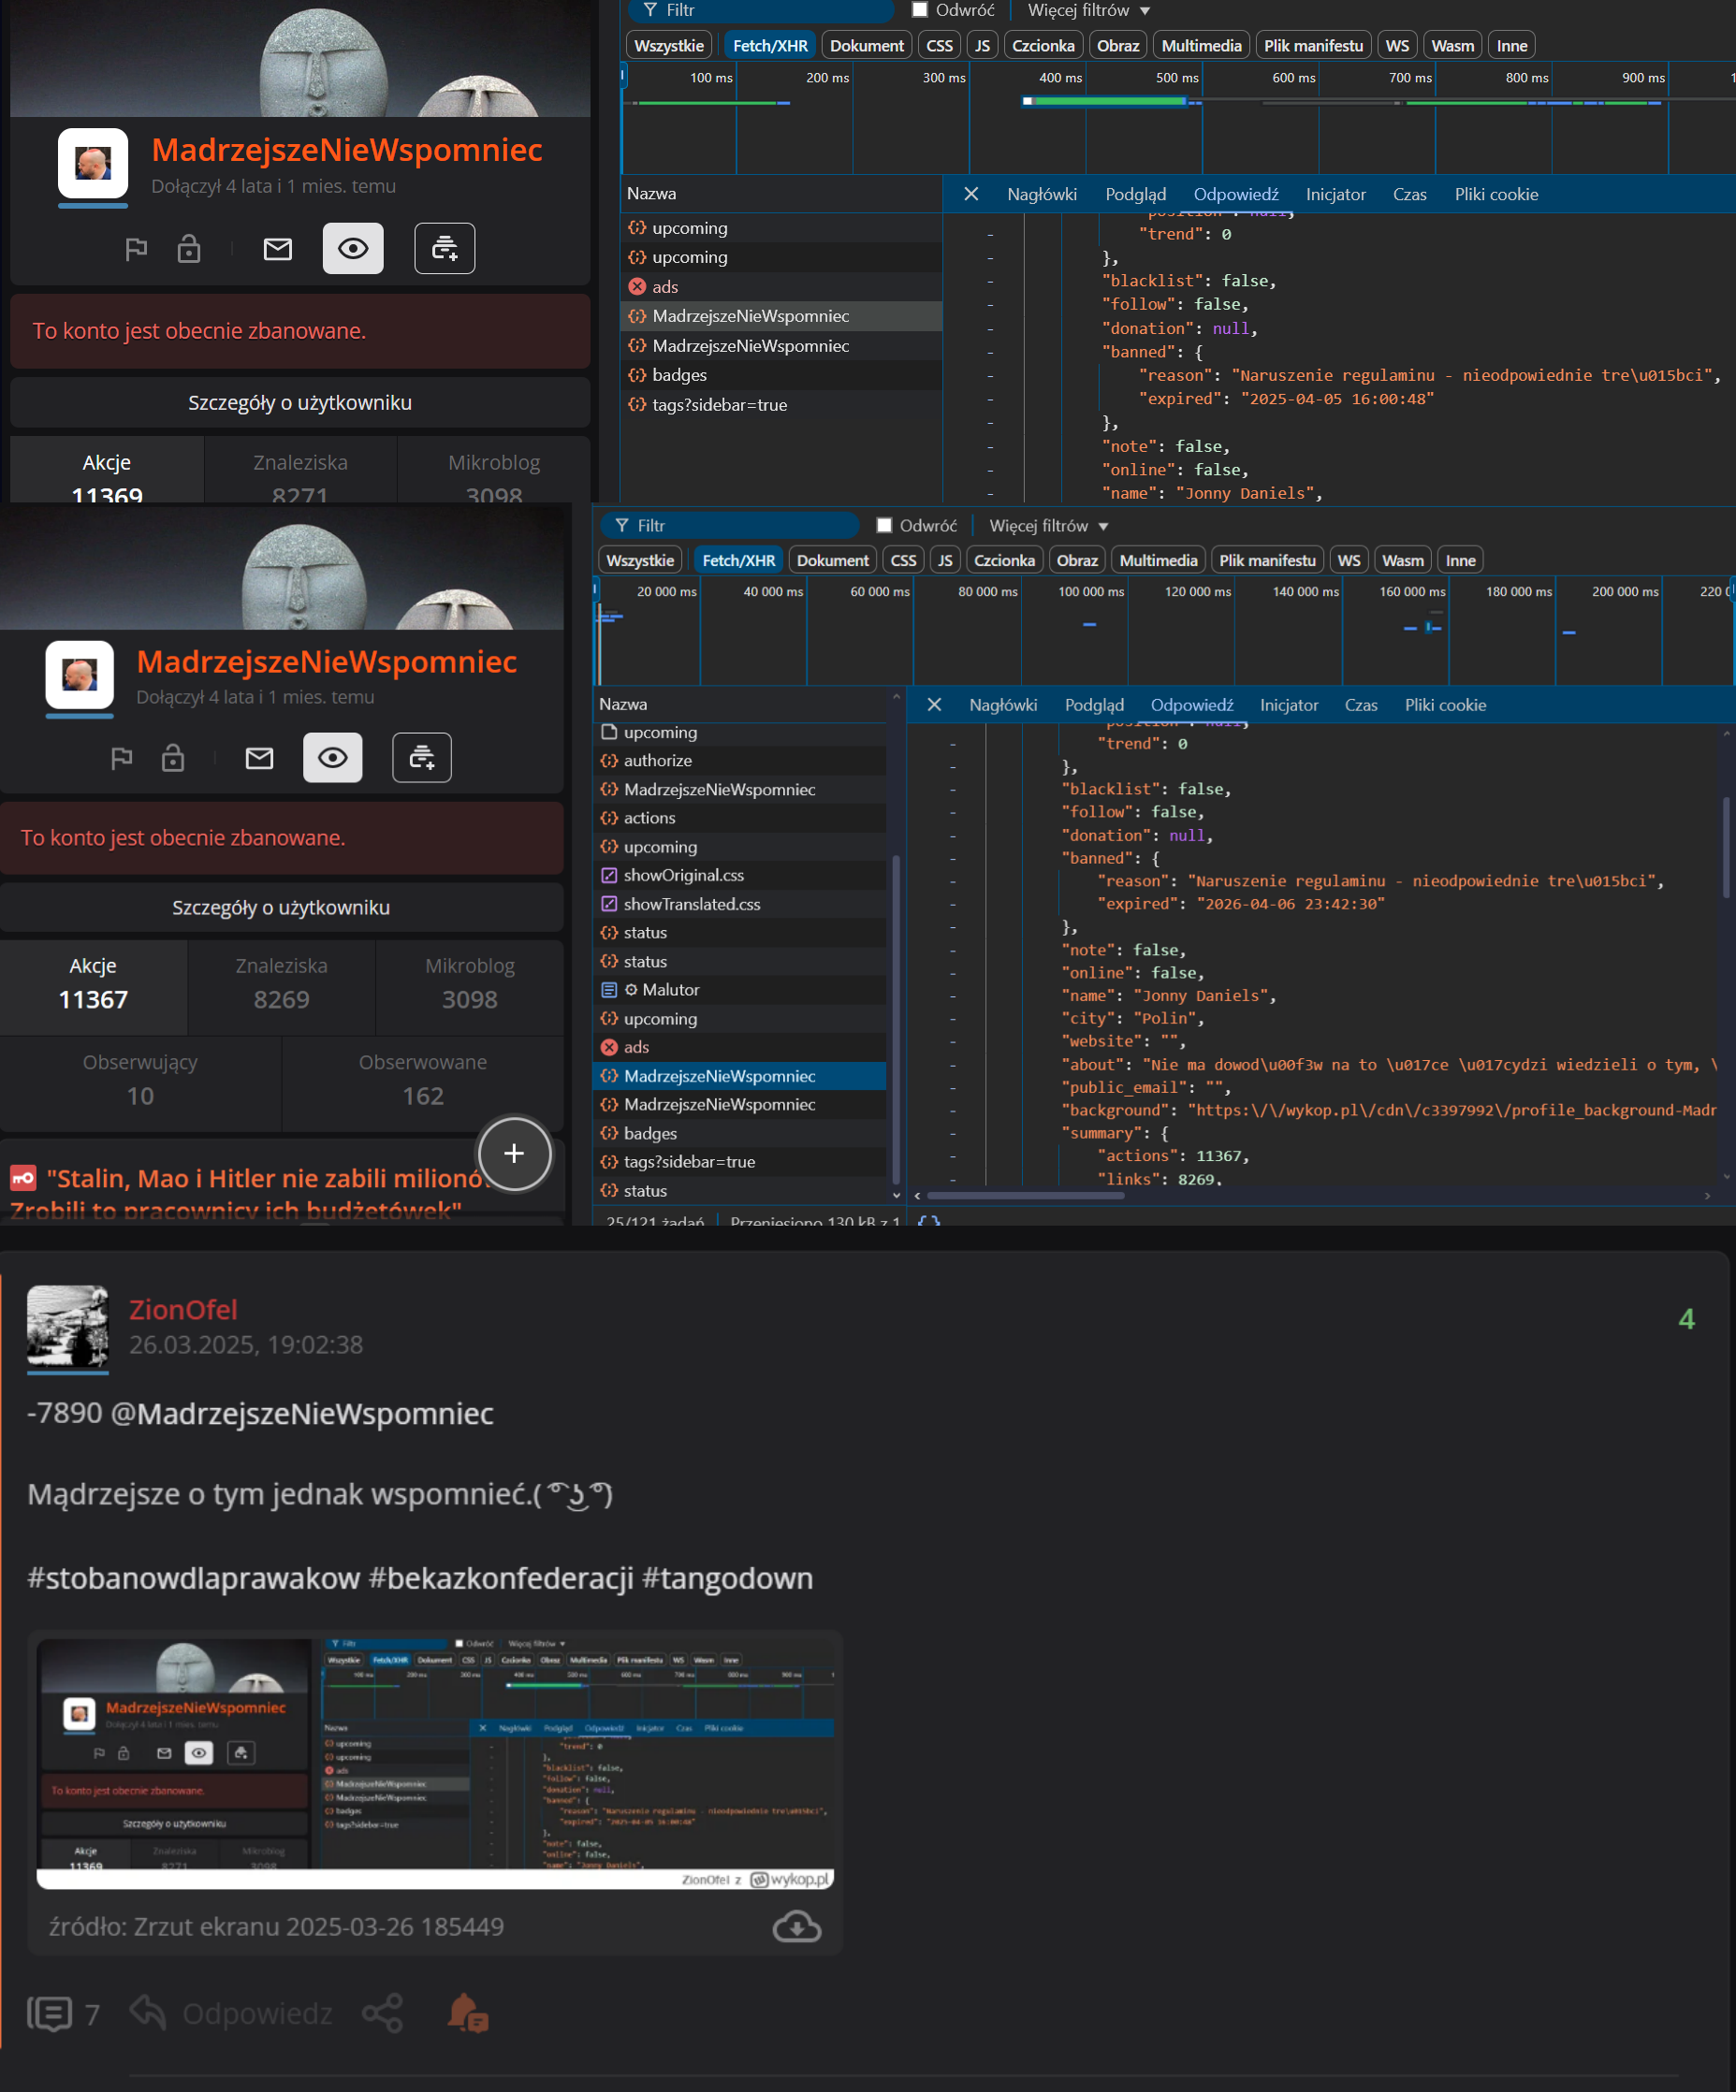Image resolution: width=1736 pixels, height=2092 pixels.
Task: Open Więcej filtrów dropdown in lower panel
Action: 1048,525
